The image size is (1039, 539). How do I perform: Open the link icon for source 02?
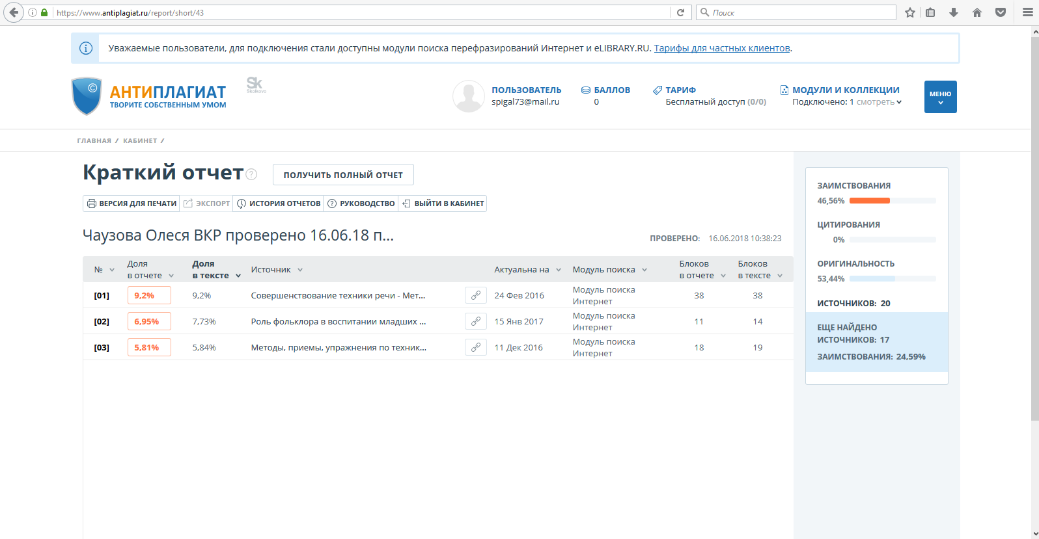476,321
